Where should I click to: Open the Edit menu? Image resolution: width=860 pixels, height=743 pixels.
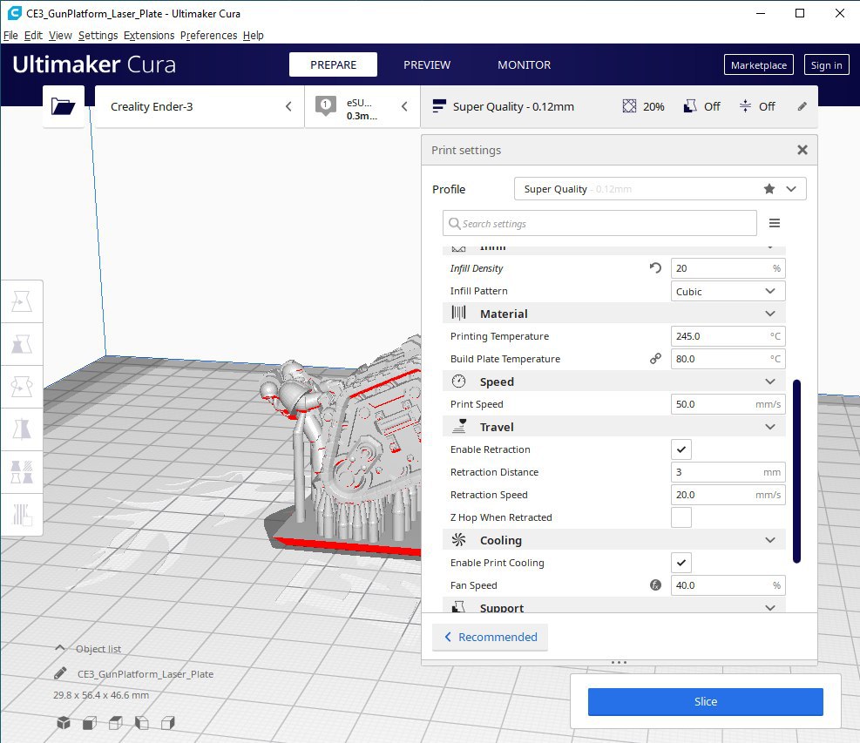tap(33, 35)
